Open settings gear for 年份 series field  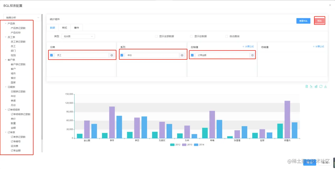click(182, 55)
